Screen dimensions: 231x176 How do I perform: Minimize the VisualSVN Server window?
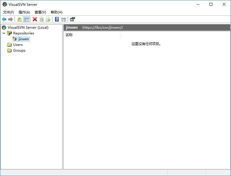coord(198,4)
